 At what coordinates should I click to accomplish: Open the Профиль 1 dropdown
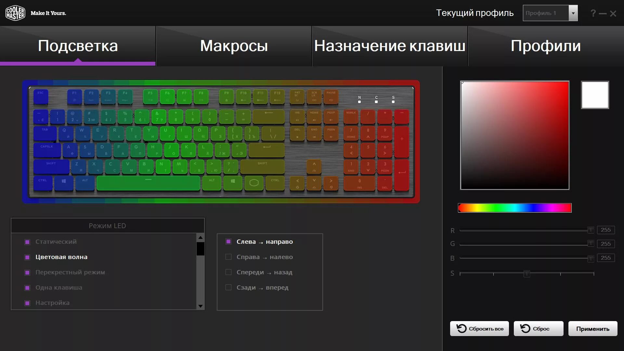tap(573, 13)
